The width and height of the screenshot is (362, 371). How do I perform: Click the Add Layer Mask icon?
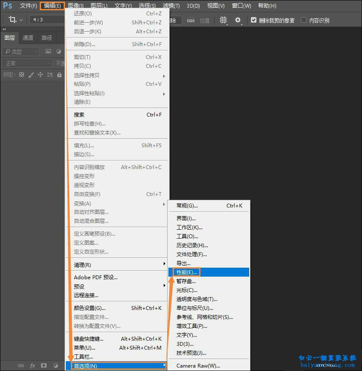[x=44, y=365]
